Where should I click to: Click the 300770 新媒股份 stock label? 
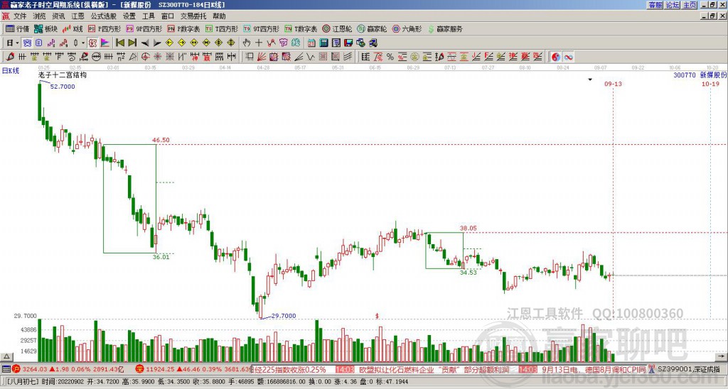[700, 75]
